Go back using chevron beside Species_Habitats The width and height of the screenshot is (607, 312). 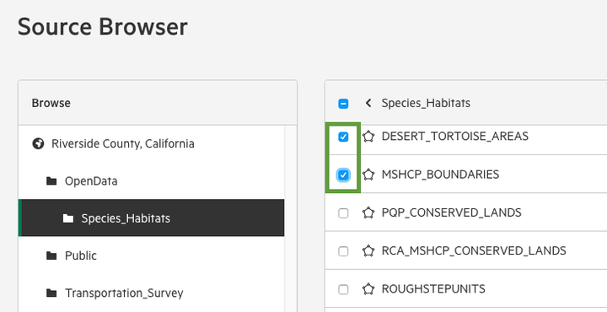(368, 103)
